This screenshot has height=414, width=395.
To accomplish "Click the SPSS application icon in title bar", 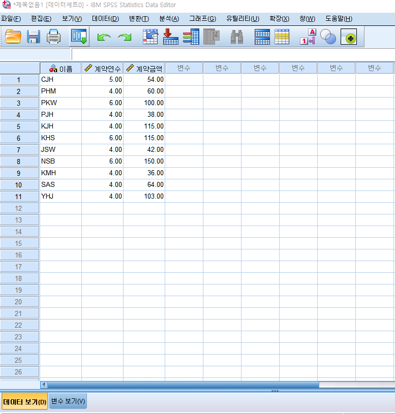I will click(6, 5).
